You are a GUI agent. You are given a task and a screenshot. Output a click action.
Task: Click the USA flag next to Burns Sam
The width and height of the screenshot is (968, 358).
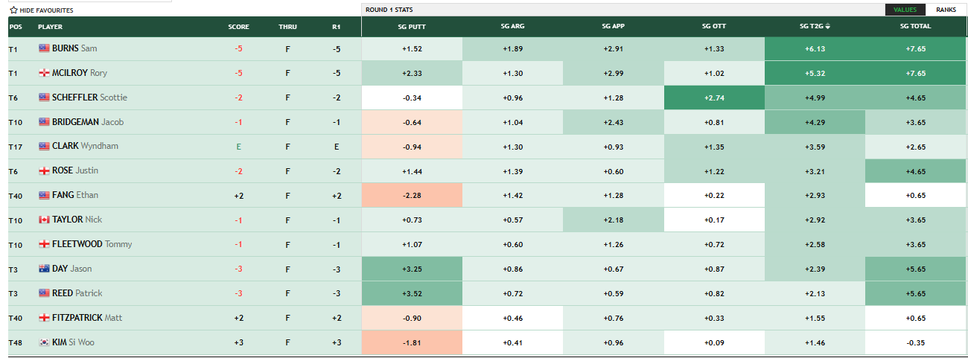pyautogui.click(x=44, y=48)
